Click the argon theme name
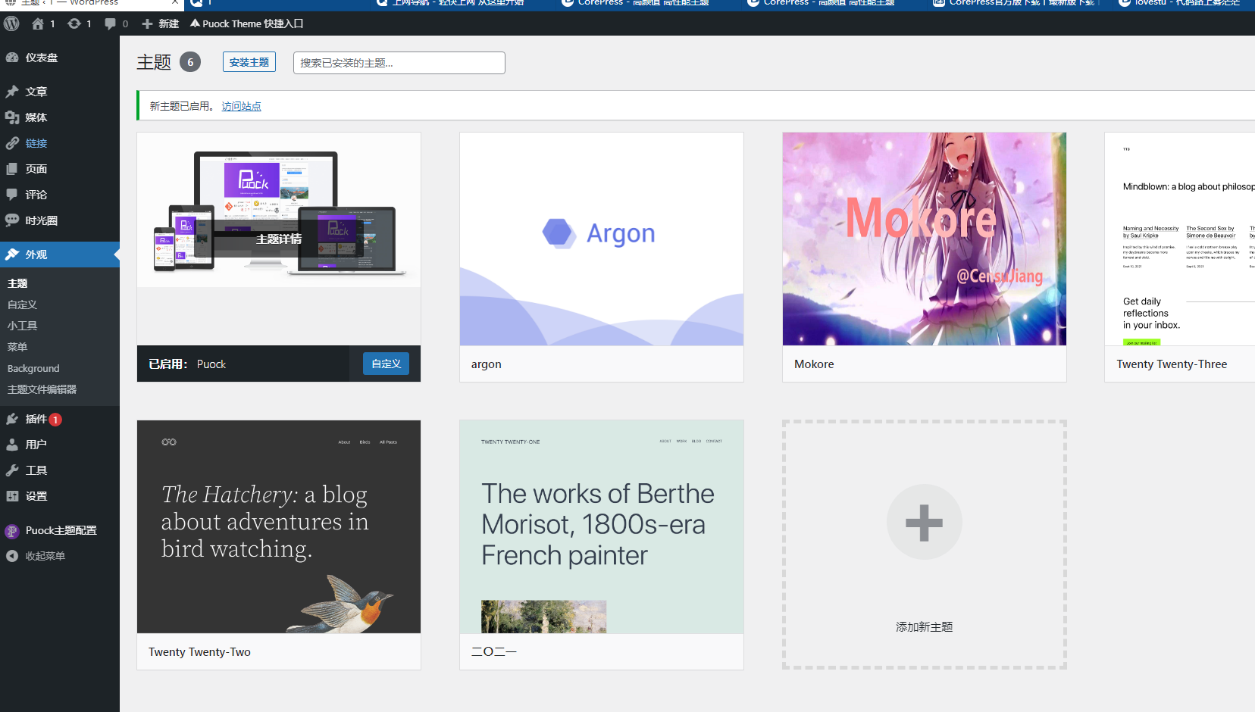The width and height of the screenshot is (1255, 712). coord(487,364)
